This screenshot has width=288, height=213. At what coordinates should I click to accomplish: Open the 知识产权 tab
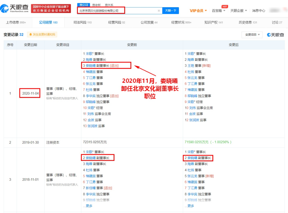(x=214, y=22)
